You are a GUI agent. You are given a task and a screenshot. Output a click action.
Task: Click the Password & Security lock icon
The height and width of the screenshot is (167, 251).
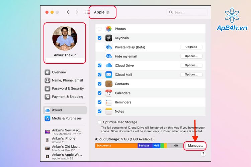click(x=48, y=89)
